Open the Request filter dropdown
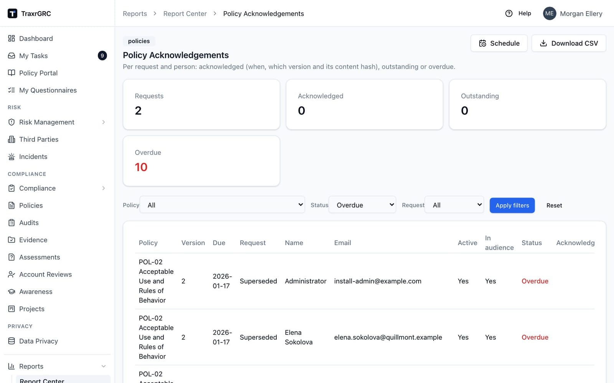Image resolution: width=614 pixels, height=383 pixels. [x=454, y=205]
